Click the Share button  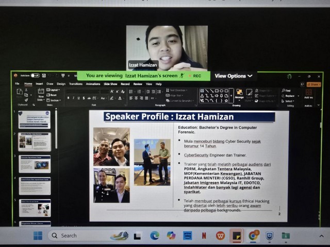(x=313, y=84)
